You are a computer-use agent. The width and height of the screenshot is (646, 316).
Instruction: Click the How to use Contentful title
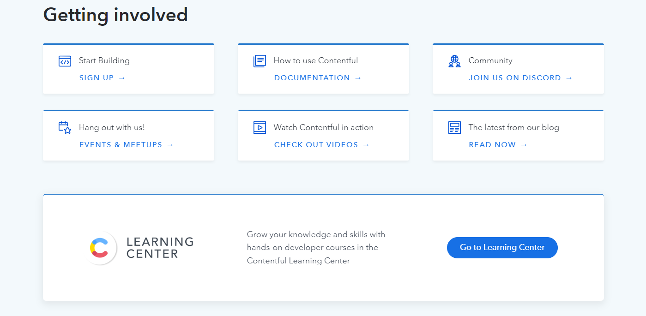click(316, 60)
